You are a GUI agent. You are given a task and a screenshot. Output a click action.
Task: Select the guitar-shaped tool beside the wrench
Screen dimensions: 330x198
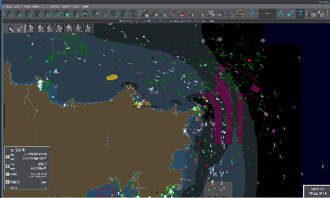[x=20, y=29]
